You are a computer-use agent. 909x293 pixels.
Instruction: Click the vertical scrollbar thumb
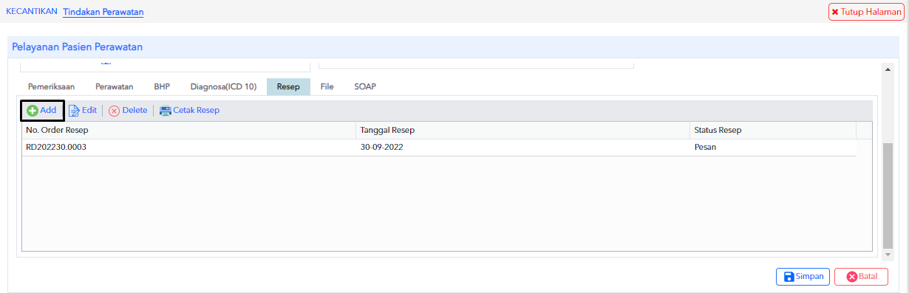888,196
